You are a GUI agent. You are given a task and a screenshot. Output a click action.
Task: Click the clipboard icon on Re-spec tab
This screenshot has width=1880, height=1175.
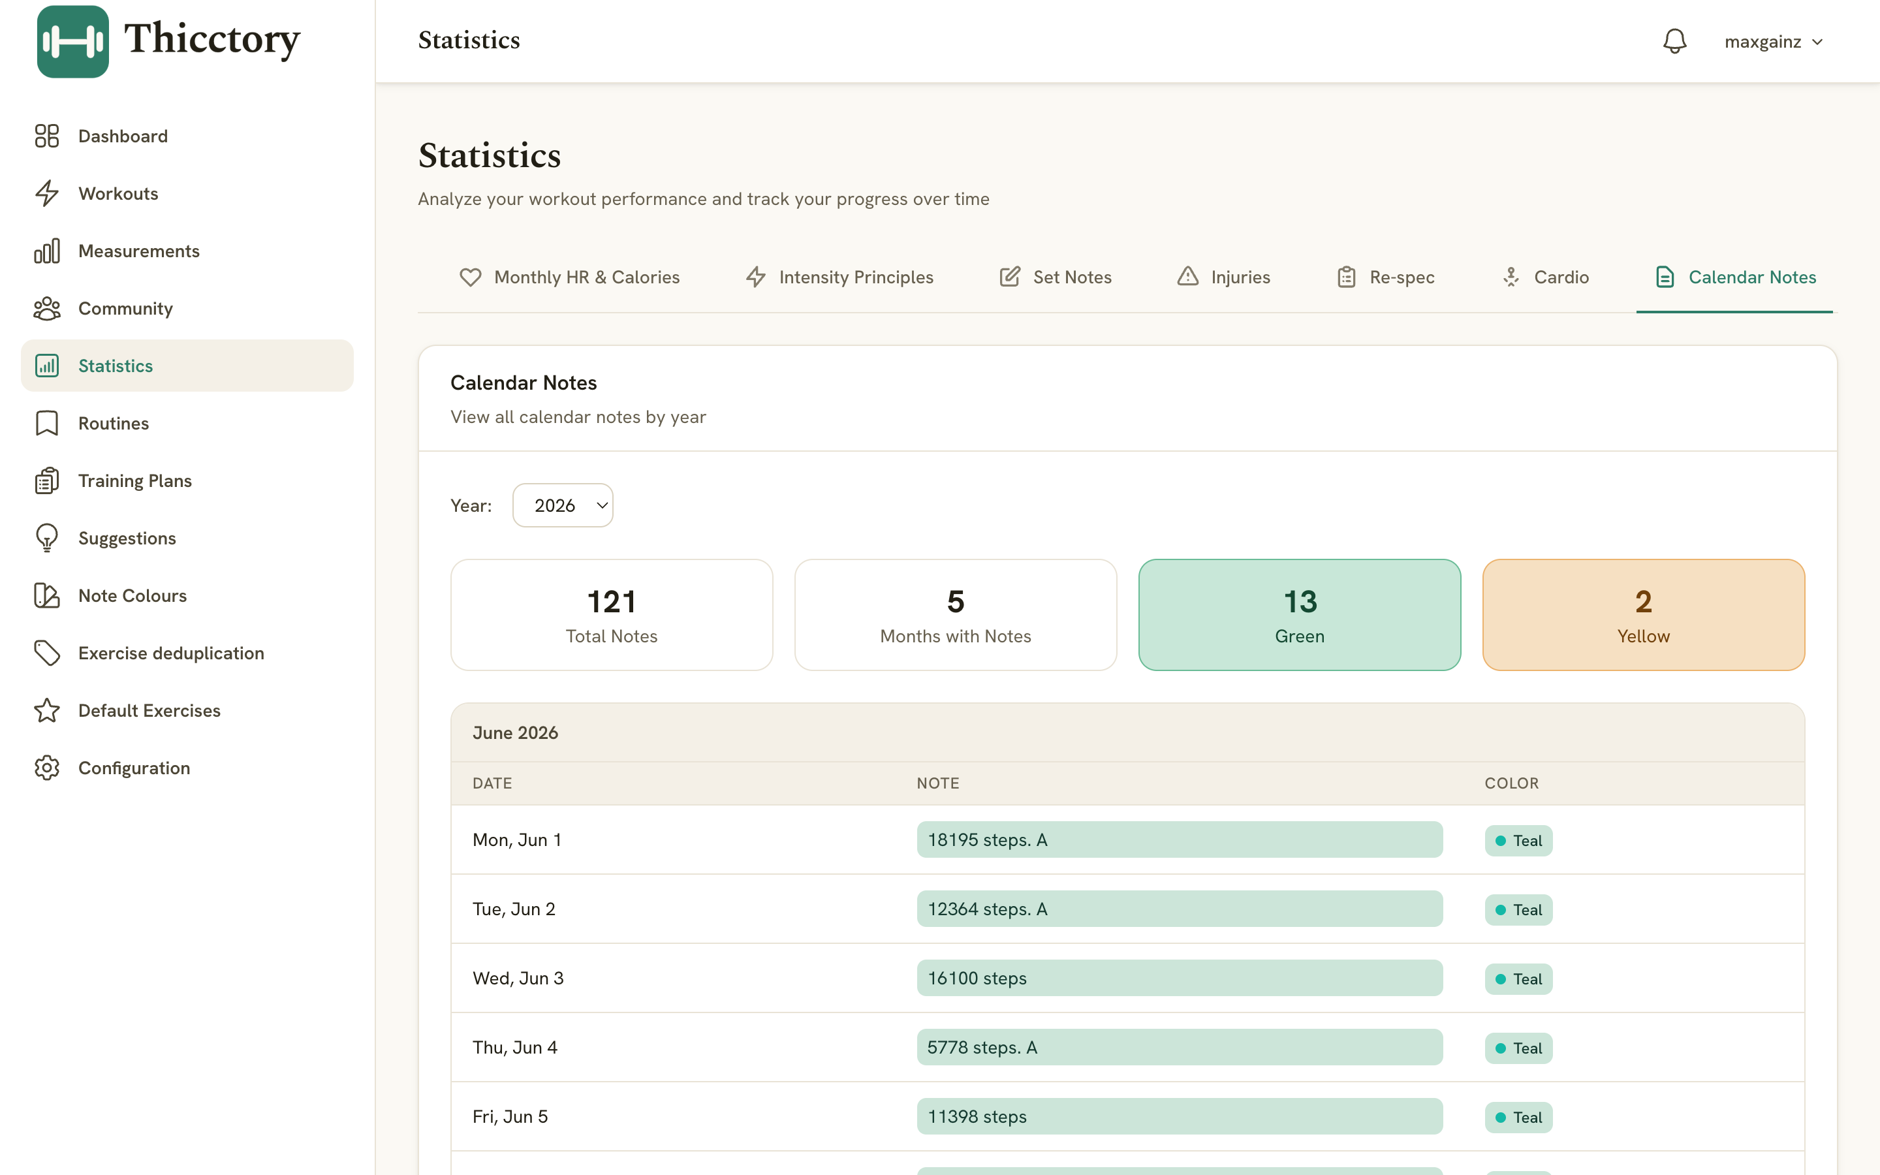point(1346,277)
